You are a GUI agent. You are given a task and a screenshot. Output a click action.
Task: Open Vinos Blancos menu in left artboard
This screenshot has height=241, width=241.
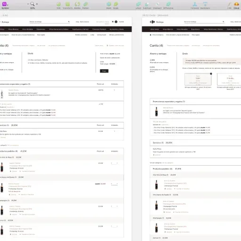13,29
